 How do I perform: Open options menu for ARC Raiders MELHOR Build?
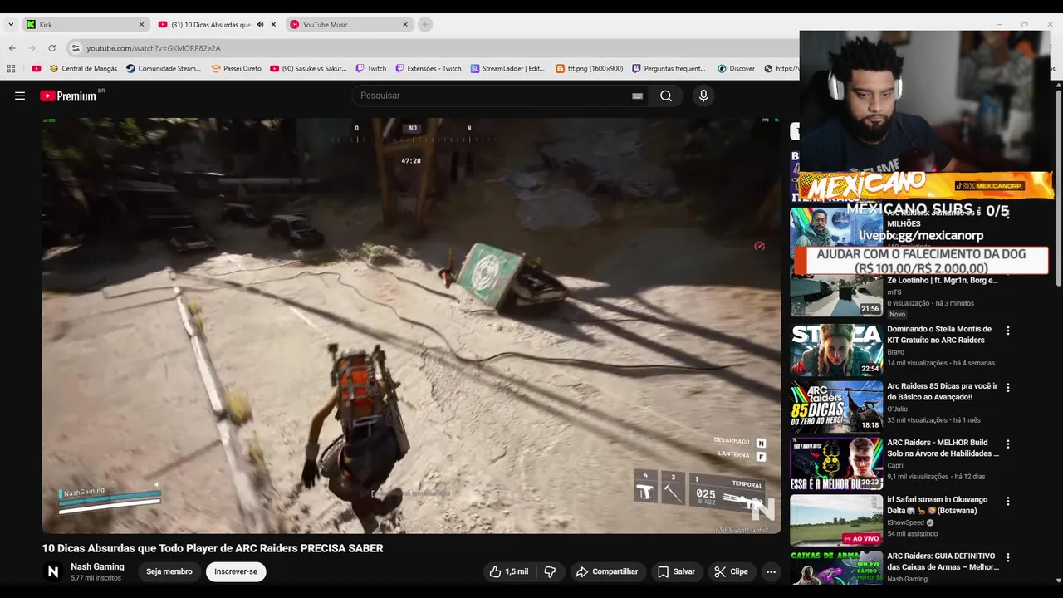pos(1008,444)
